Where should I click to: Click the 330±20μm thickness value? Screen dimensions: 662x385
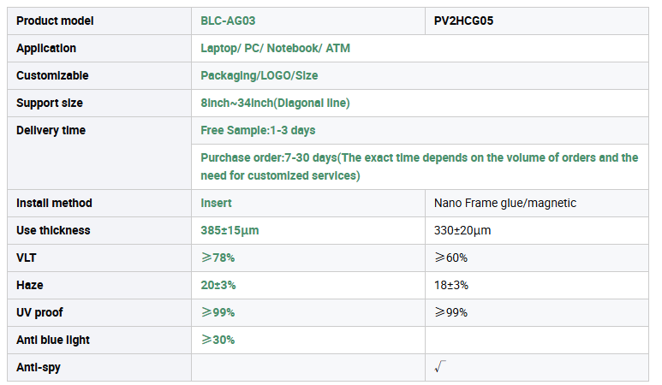(x=462, y=230)
